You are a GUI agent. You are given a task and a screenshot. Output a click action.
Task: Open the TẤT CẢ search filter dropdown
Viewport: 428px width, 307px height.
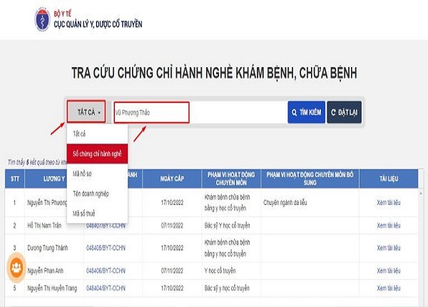point(86,111)
